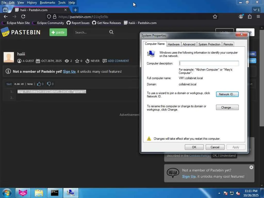Click the clock showing 11:11 PM

tap(251, 191)
